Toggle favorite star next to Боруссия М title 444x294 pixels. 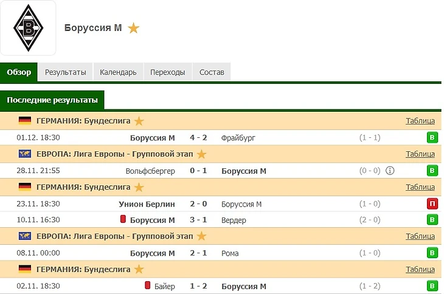point(134,28)
